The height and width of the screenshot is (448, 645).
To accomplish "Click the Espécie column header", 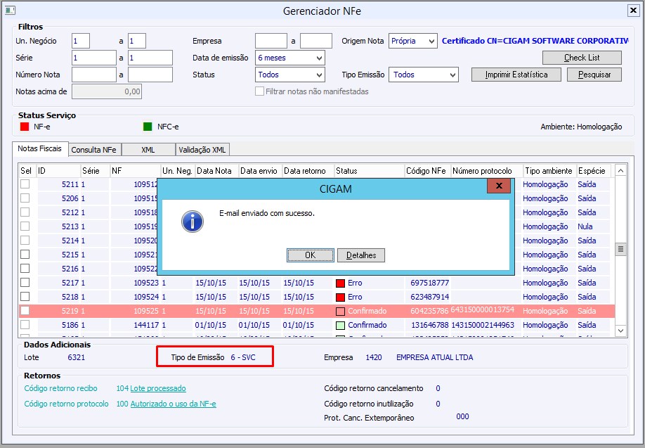I will pyautogui.click(x=594, y=170).
